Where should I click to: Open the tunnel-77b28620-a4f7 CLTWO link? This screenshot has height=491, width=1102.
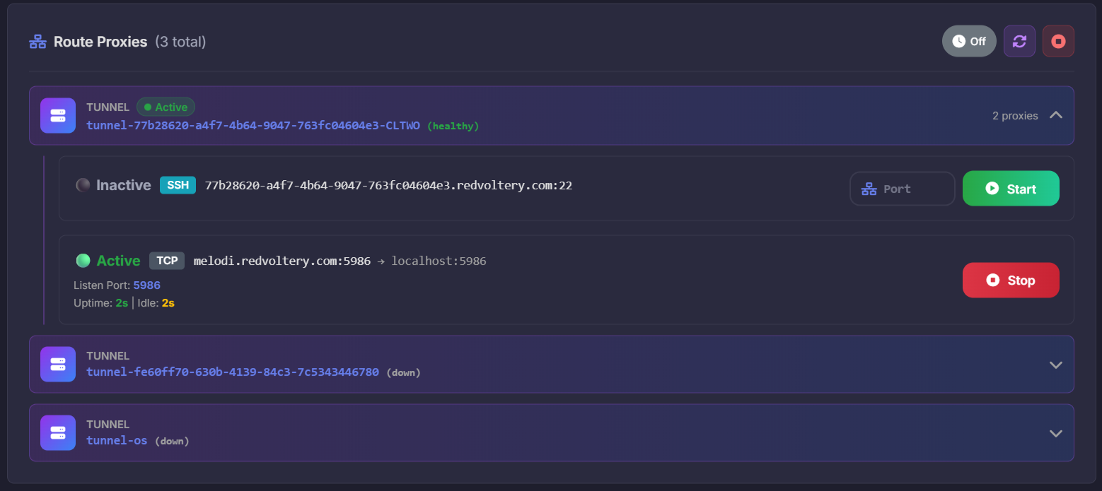tap(253, 126)
